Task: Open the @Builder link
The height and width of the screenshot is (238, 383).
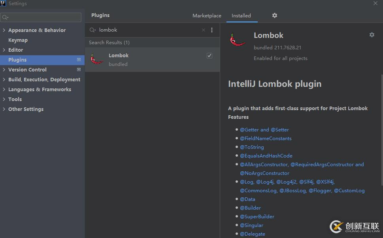Action: pyautogui.click(x=250, y=208)
